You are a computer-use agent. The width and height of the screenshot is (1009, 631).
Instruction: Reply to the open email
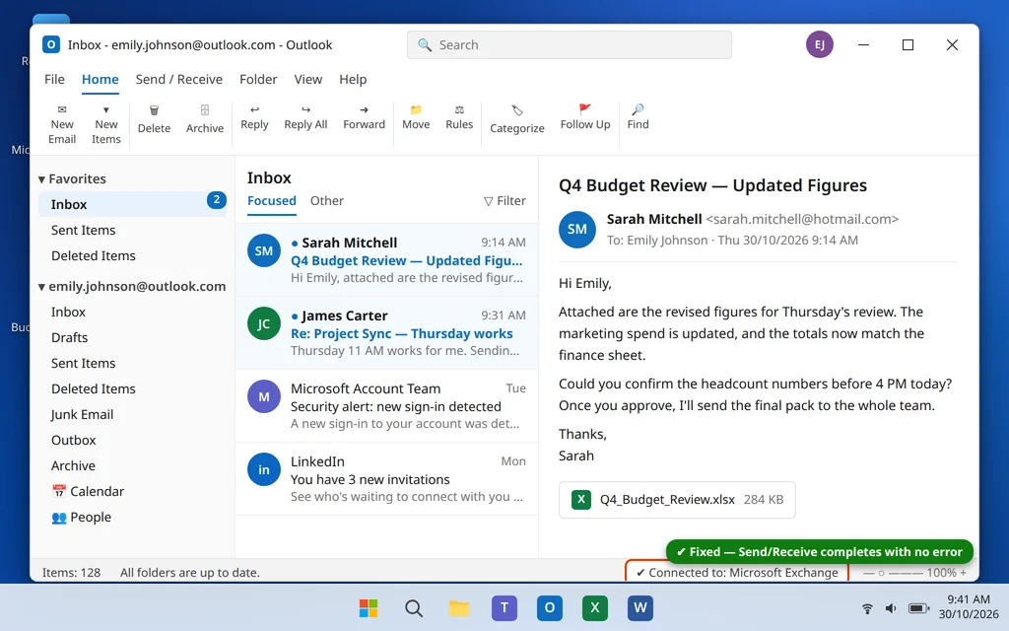[254, 118]
